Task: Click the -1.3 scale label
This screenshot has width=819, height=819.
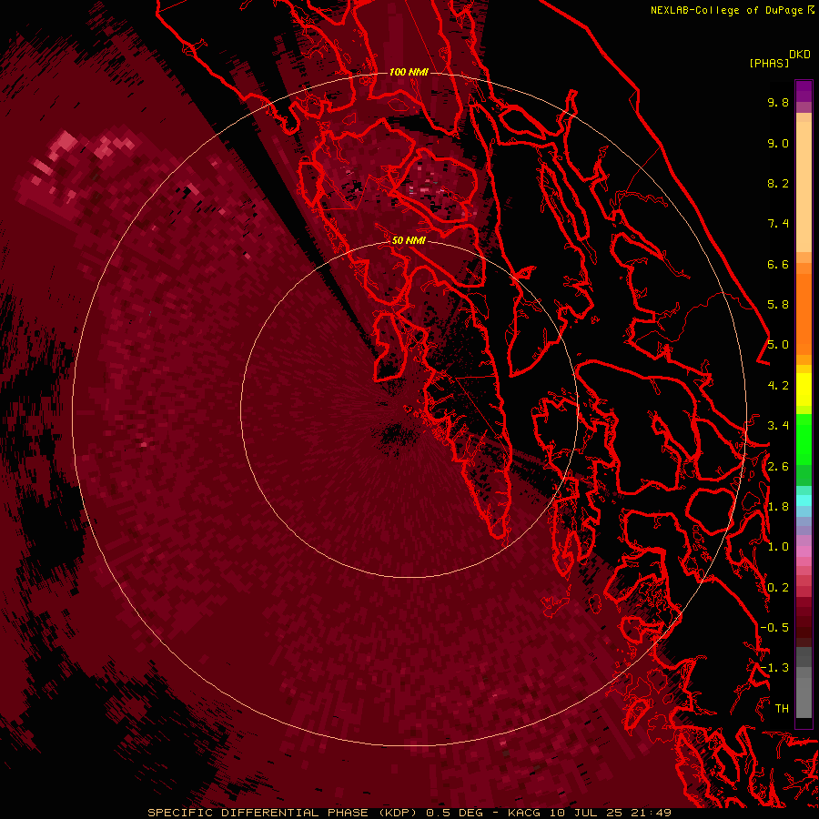Action: tap(774, 668)
